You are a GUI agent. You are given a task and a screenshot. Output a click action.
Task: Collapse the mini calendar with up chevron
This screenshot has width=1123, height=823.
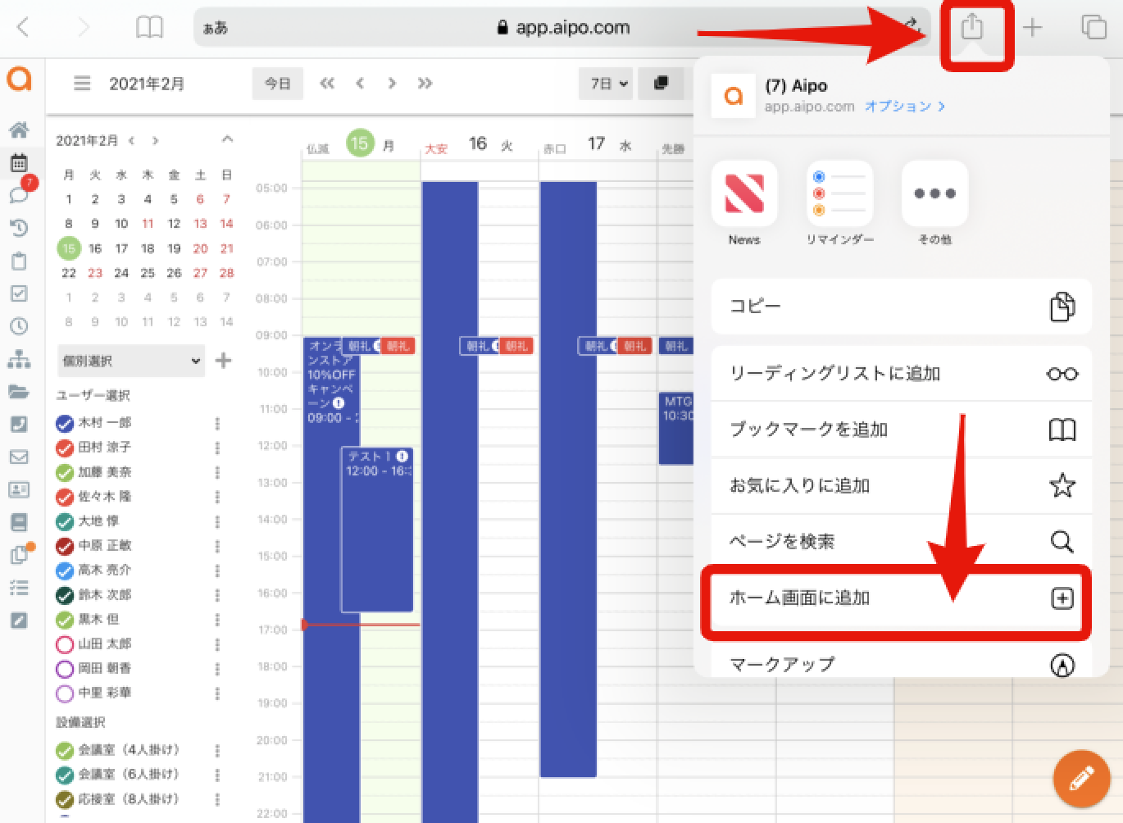coord(228,139)
